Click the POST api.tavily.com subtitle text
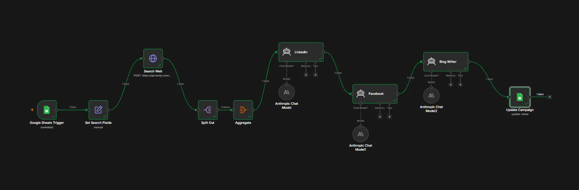The image size is (579, 190). click(x=153, y=76)
